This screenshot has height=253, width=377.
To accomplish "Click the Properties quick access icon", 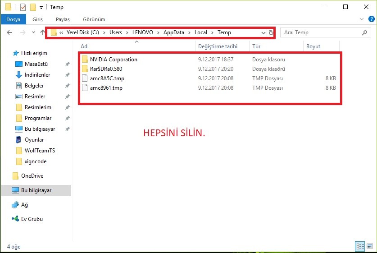I will pos(23,7).
